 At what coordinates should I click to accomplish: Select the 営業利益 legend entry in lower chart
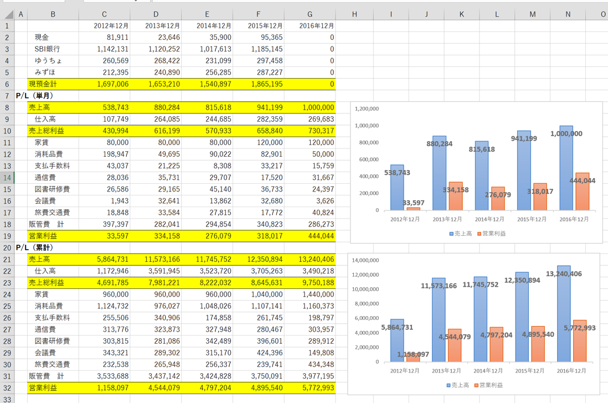(x=488, y=385)
